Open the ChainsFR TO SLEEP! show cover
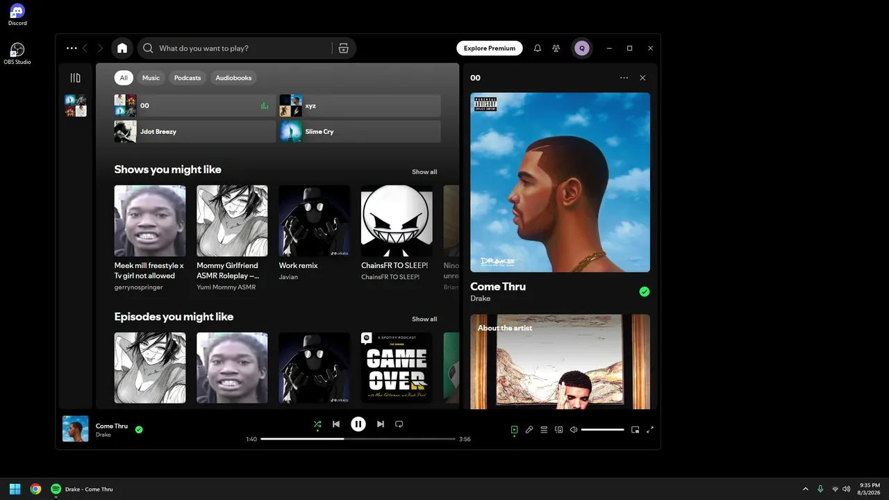 click(397, 221)
